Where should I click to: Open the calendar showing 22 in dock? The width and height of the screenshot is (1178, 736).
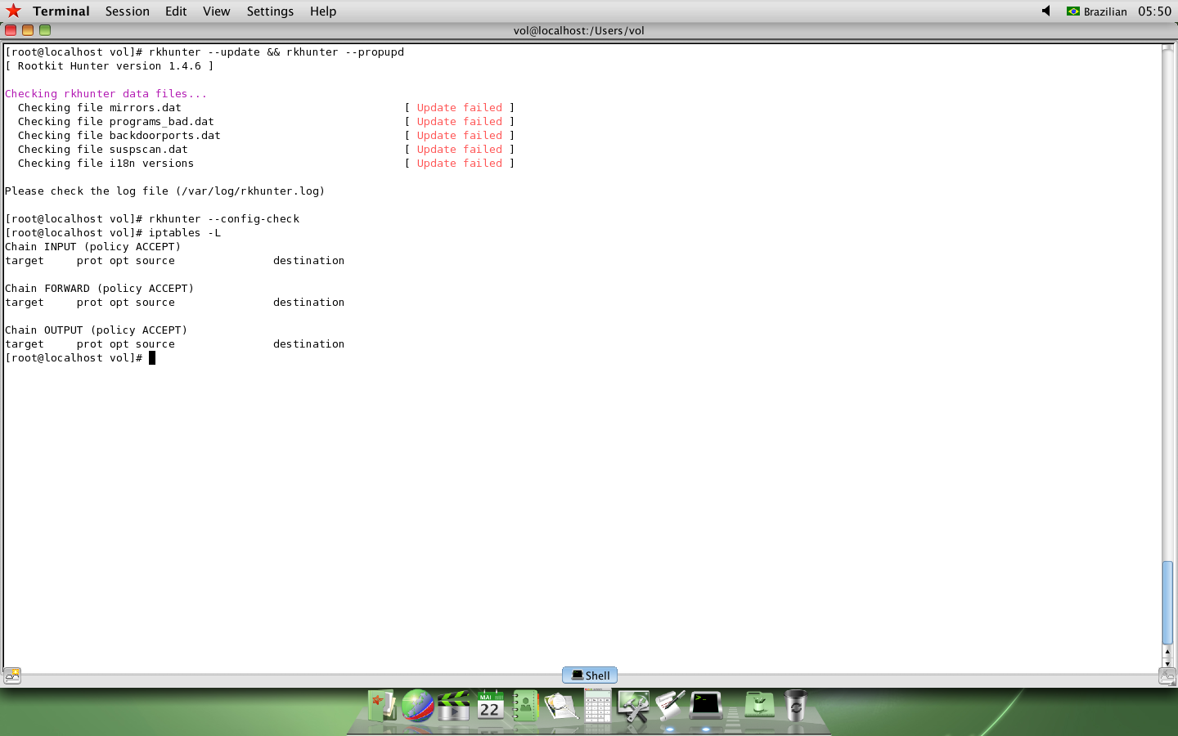490,705
